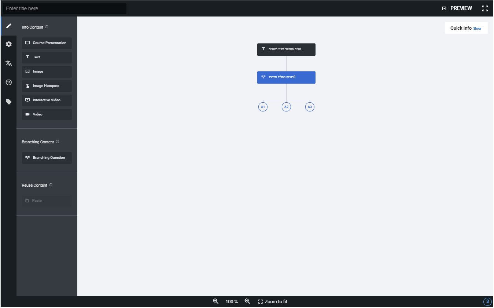
Task: Open the help question mark tab
Action: point(8,82)
